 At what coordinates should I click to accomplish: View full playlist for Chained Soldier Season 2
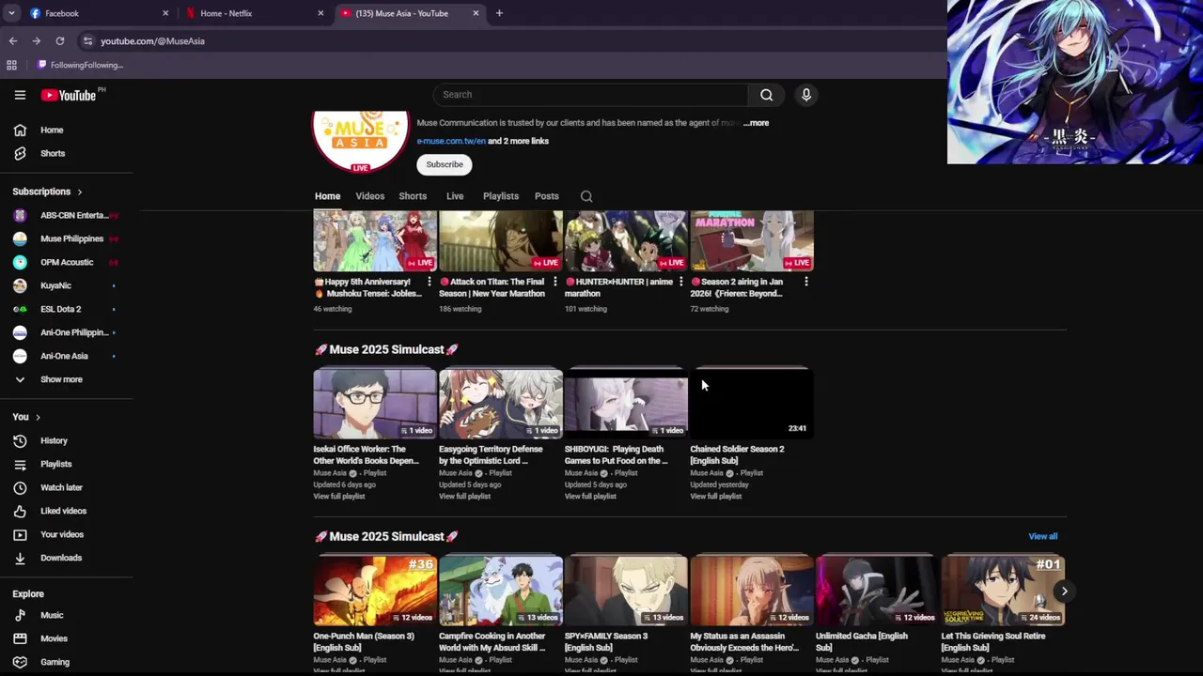716,497
